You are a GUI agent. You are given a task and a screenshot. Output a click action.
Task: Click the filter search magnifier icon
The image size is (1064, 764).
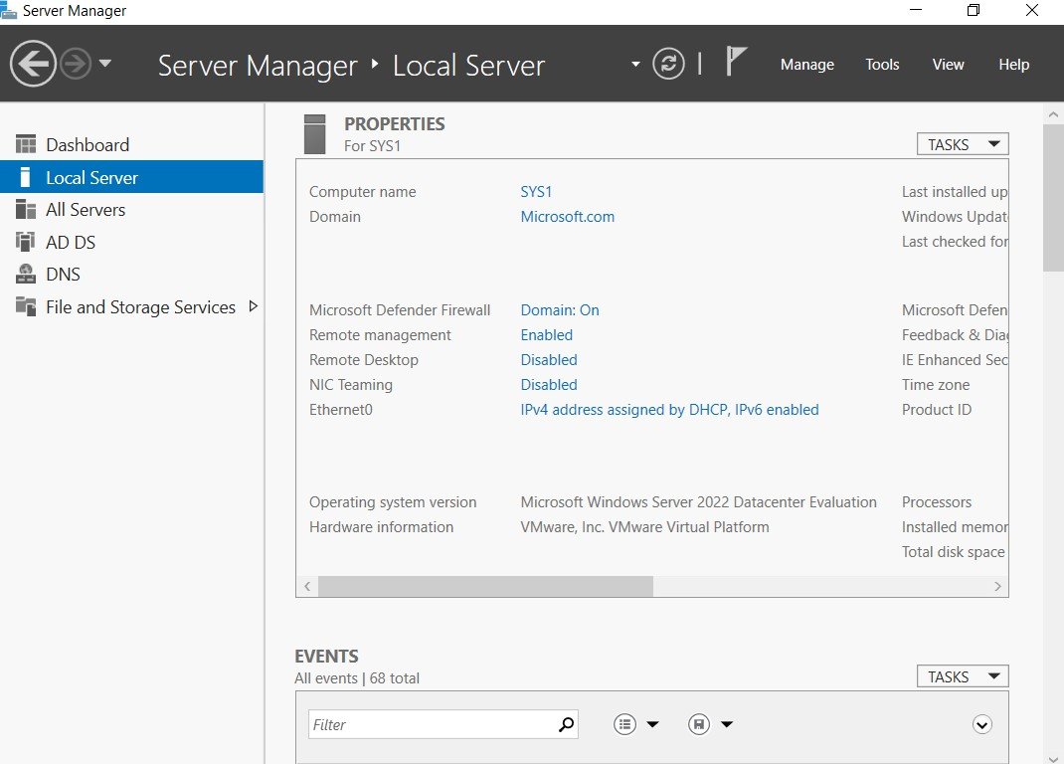(x=566, y=724)
